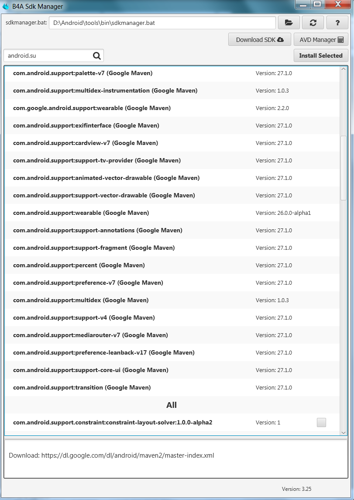The height and width of the screenshot is (500, 354).
Task: Click Version: 3.25 status text
Action: (297, 489)
